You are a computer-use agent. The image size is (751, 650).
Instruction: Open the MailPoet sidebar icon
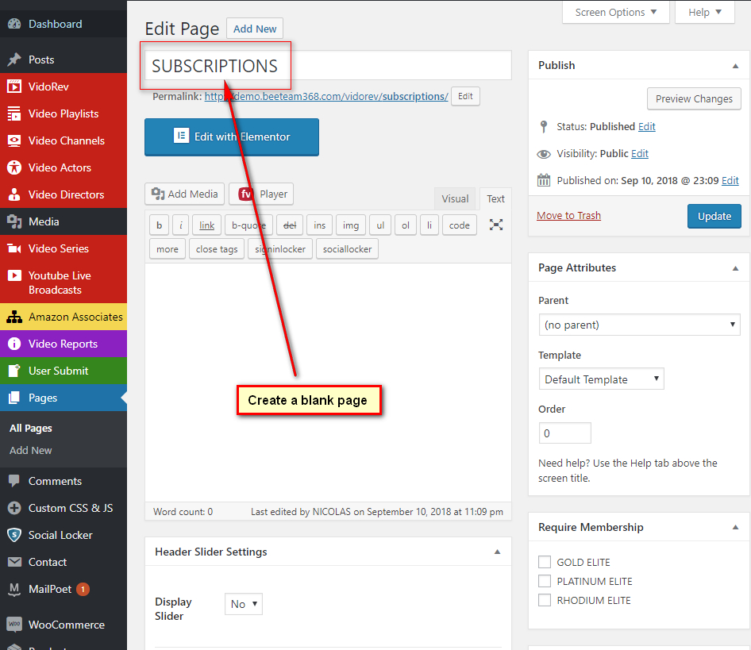coord(14,590)
